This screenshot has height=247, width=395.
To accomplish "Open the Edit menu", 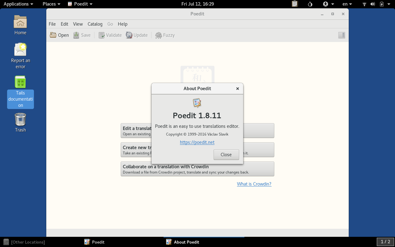I will (64, 24).
